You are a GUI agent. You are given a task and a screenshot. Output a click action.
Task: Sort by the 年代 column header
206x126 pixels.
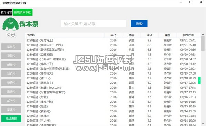point(113,35)
